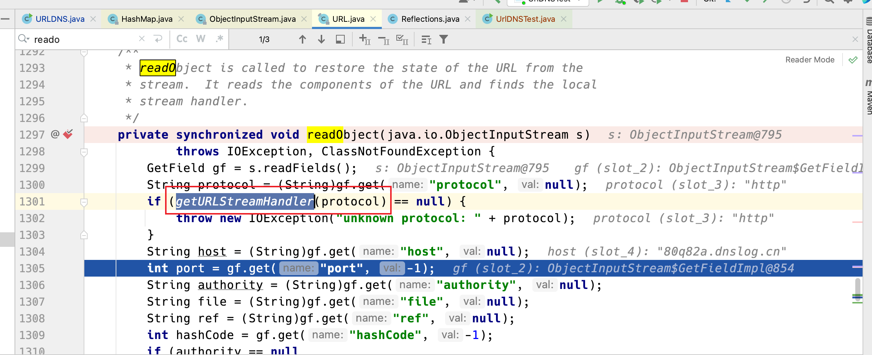The height and width of the screenshot is (355, 872).
Task: Click the green inspection checkmark widget
Action: (x=853, y=60)
